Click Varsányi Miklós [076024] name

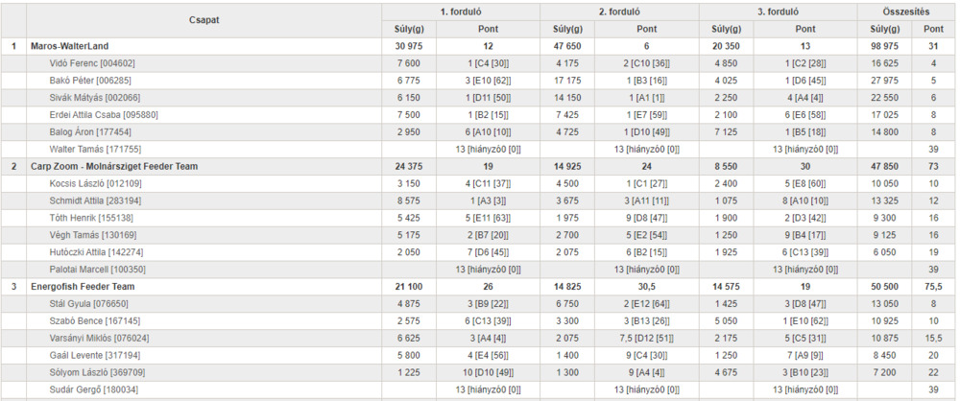99,338
